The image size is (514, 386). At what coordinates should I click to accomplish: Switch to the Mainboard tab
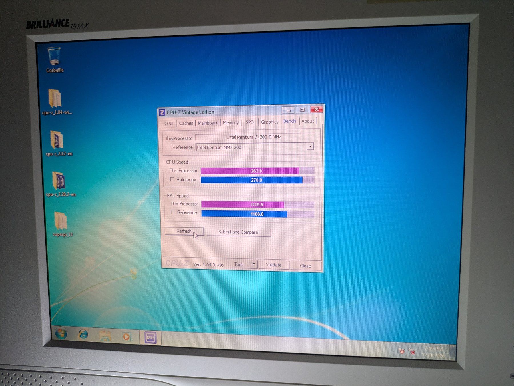click(x=208, y=123)
